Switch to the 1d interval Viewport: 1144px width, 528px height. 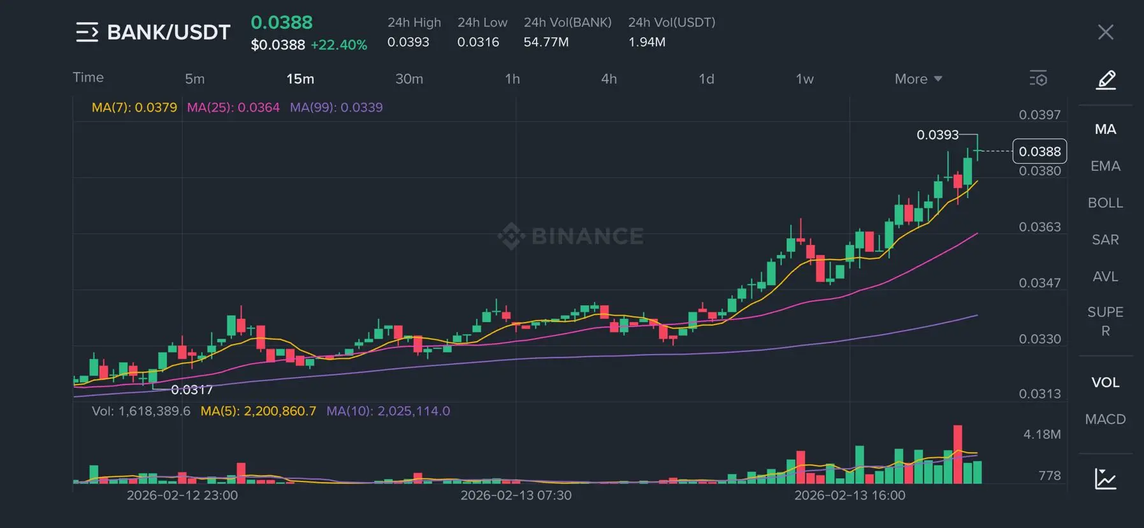click(706, 79)
